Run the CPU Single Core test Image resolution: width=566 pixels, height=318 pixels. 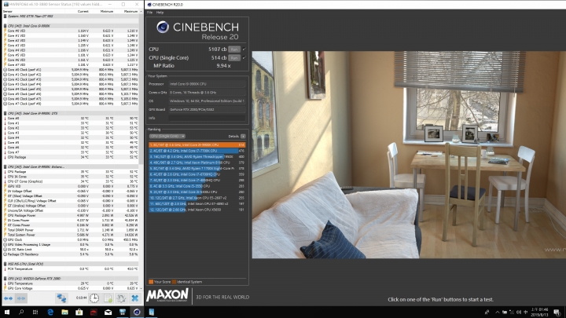[234, 57]
